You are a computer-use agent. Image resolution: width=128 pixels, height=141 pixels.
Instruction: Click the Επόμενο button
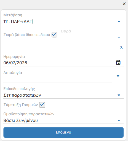pos(63,132)
